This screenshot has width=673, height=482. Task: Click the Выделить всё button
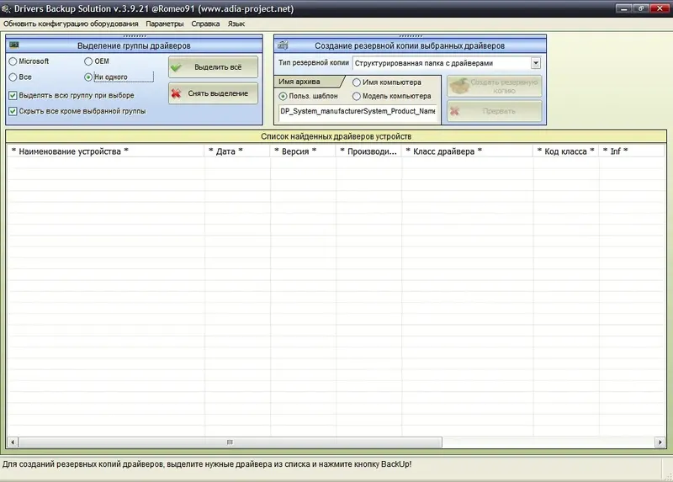(x=214, y=67)
